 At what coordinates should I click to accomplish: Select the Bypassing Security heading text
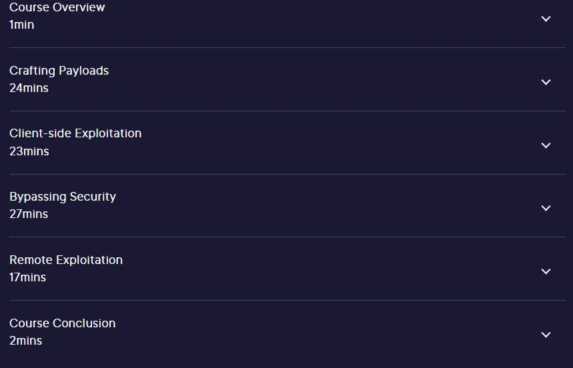click(x=63, y=197)
